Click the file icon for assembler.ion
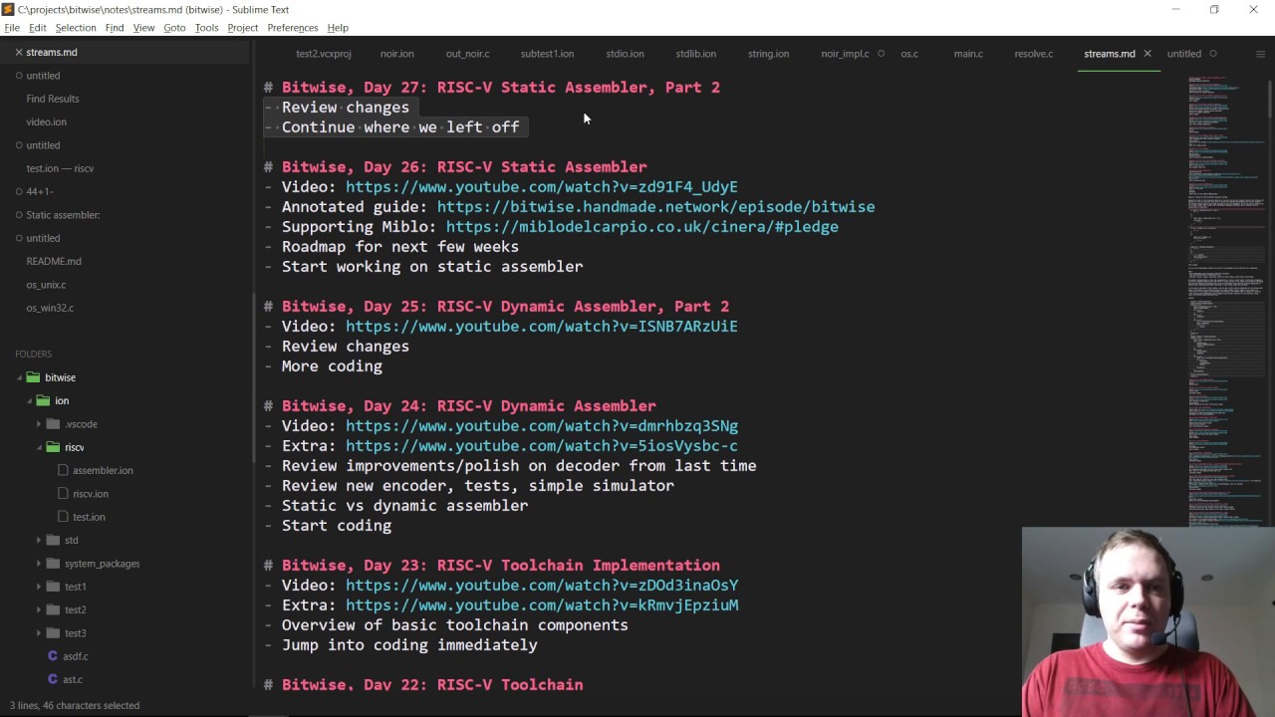Viewport: 1275px width, 717px height. 64,470
